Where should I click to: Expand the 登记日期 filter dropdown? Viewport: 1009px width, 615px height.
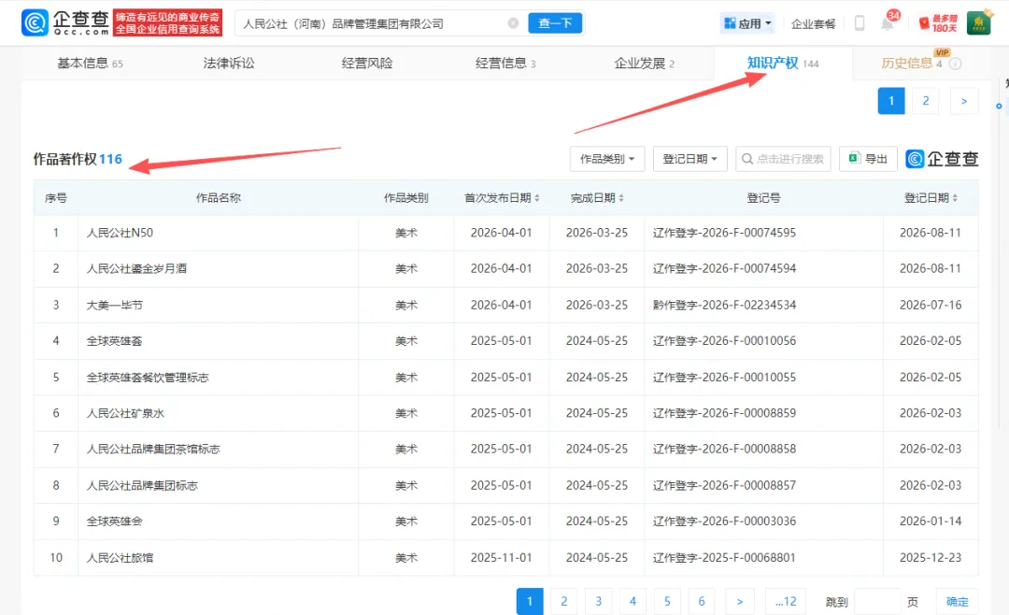(x=689, y=158)
